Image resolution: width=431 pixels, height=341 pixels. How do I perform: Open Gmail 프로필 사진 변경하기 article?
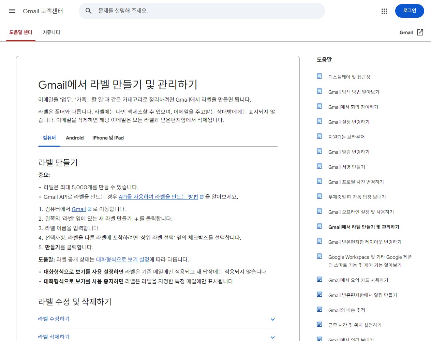[x=356, y=182]
